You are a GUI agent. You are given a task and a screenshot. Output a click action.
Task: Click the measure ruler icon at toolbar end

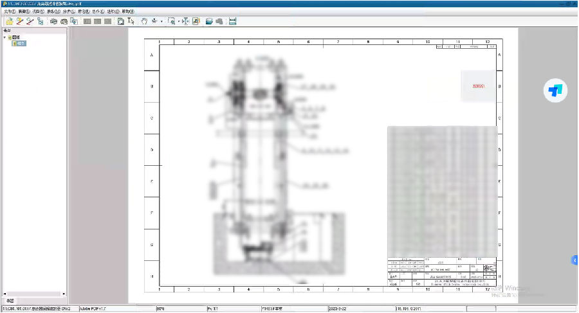coord(233,21)
